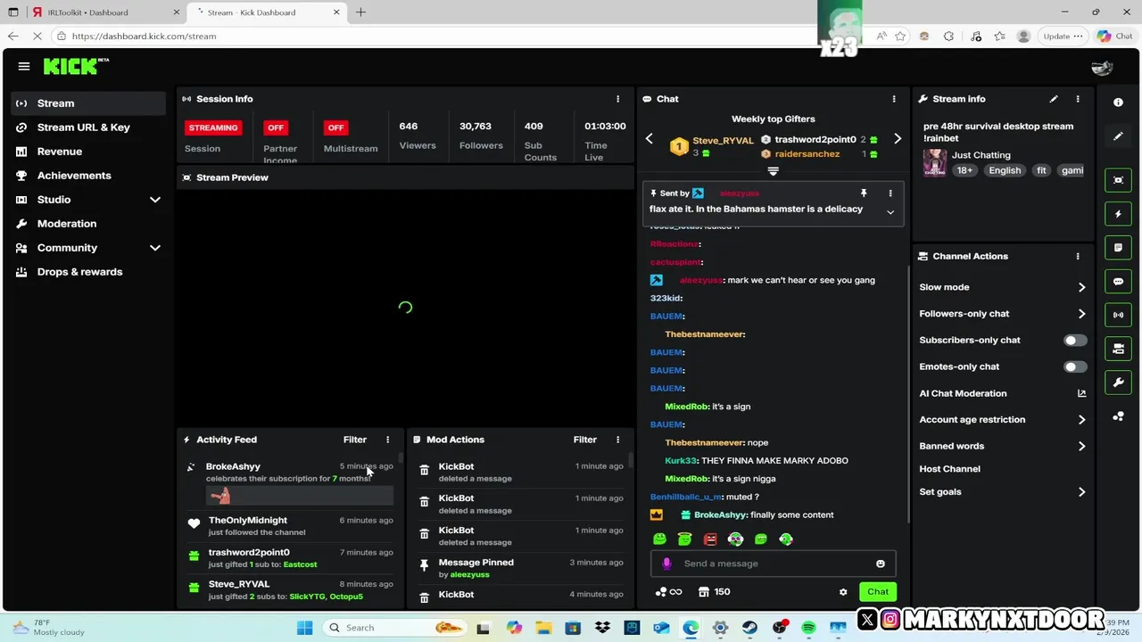Open AI Chat Moderation external link icon

pos(1081,393)
